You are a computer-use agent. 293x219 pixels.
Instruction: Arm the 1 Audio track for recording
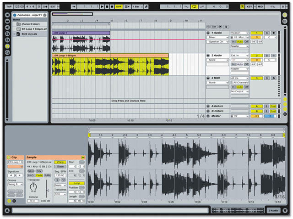click(273, 34)
